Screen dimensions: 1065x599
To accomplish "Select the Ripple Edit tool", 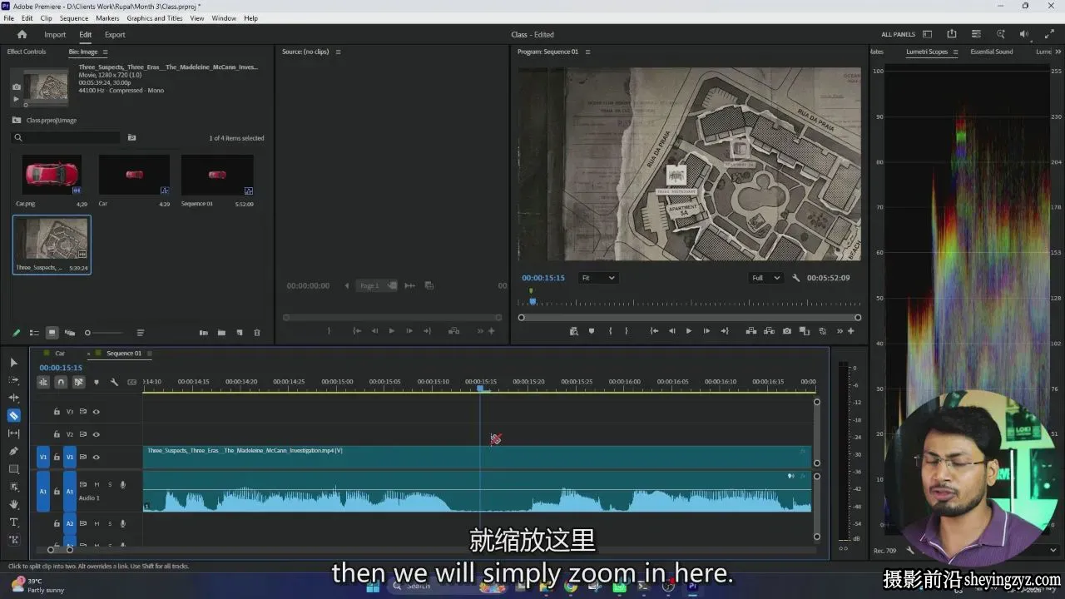I will click(13, 398).
